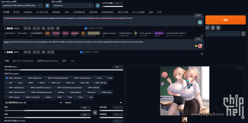The height and width of the screenshot is (123, 248).
Task: Toggle the checkbox beside the 反向词 keyword input
Action: pyautogui.click(x=81, y=52)
